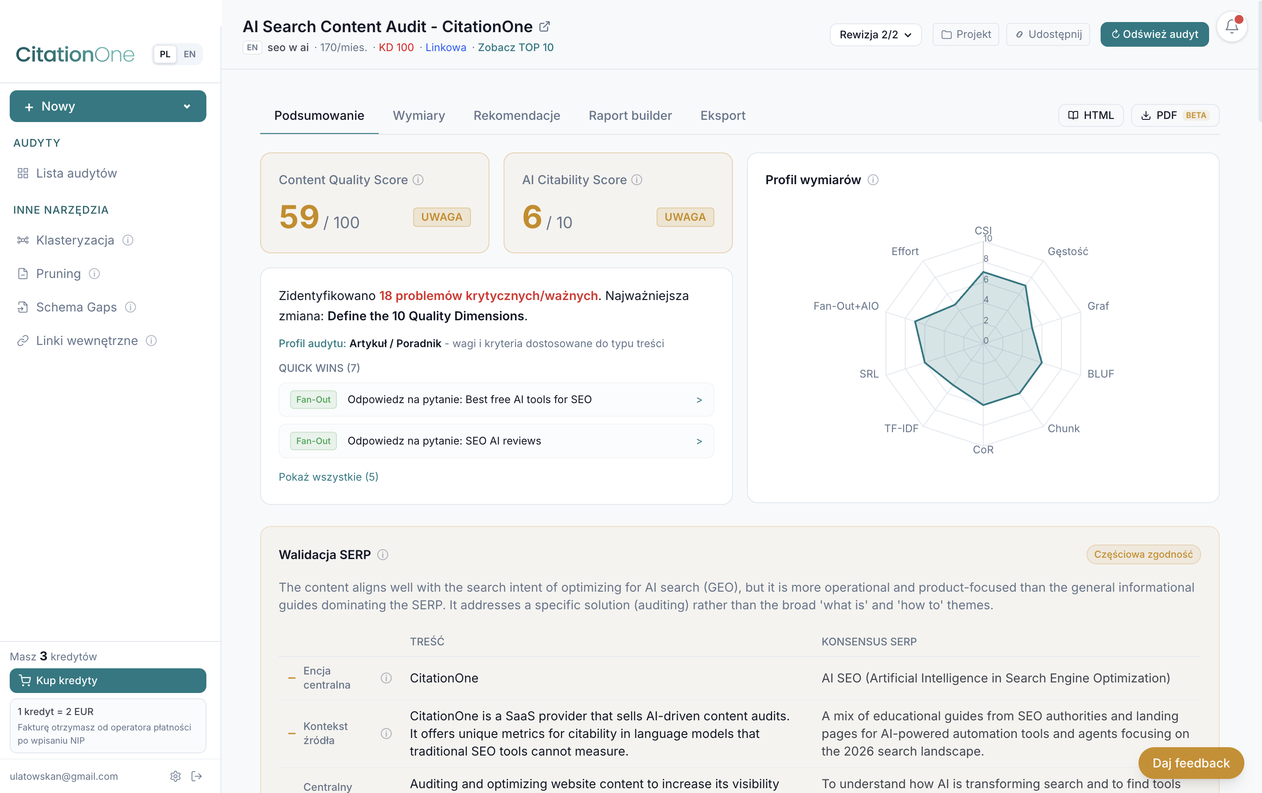
Task: Switch interface language to EN
Action: point(190,54)
